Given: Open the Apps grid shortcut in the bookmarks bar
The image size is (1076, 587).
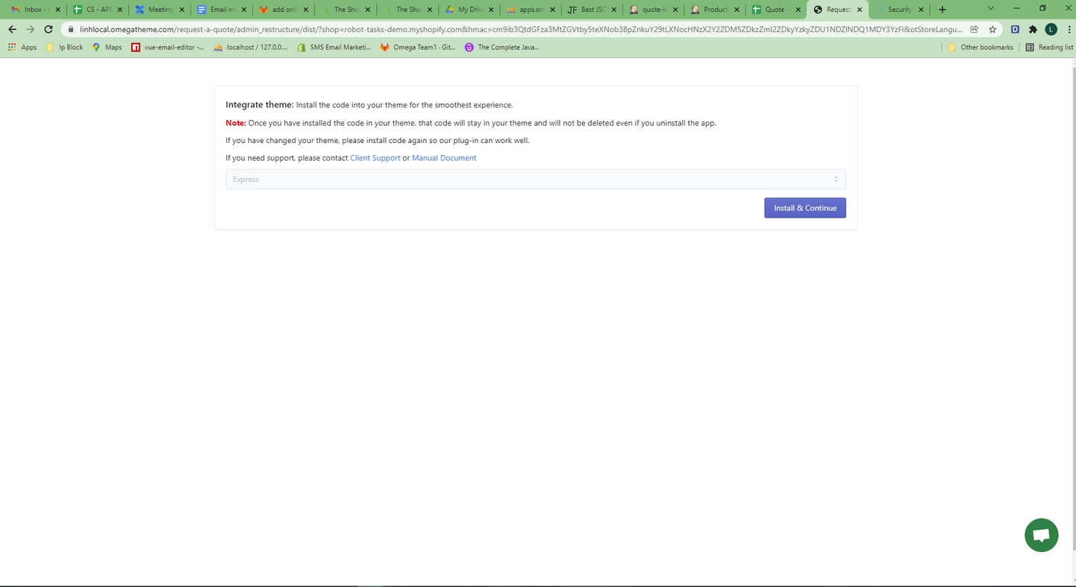Looking at the screenshot, I should pyautogui.click(x=22, y=47).
